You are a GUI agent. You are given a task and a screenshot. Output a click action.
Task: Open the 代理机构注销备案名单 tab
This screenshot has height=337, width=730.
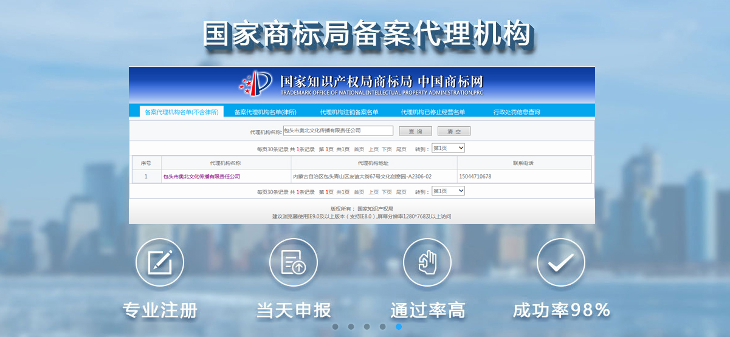pyautogui.click(x=349, y=112)
